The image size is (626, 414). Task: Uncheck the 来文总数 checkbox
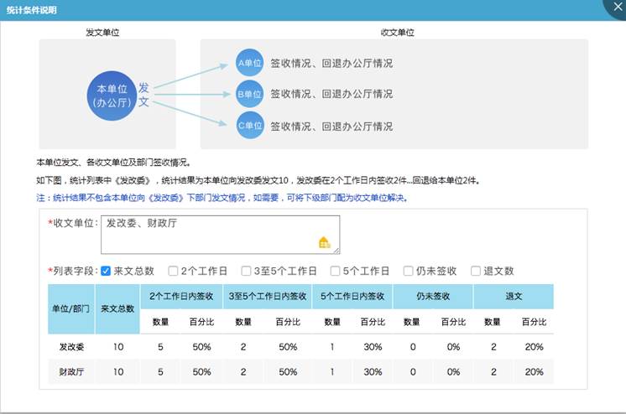pos(106,271)
